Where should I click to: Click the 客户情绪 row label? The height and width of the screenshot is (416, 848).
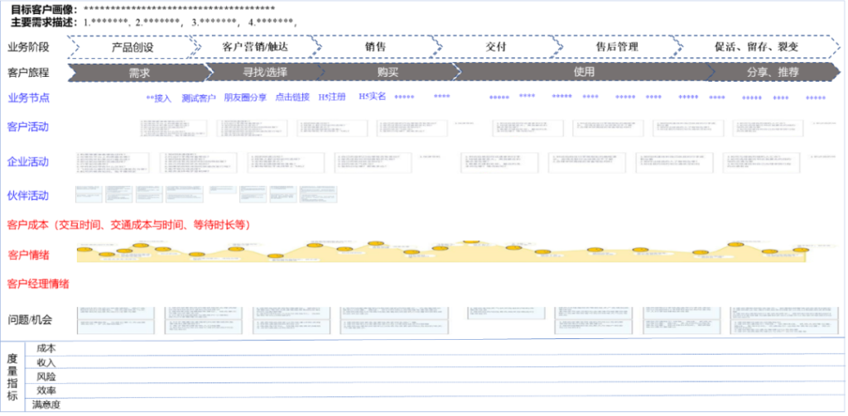(28, 255)
